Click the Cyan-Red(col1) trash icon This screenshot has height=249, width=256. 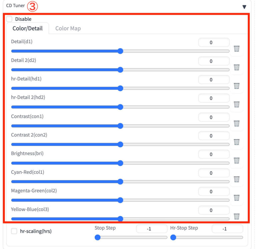[x=237, y=179]
